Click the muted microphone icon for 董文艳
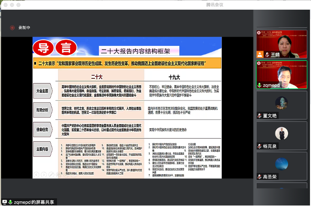The image size is (311, 206). click(259, 116)
